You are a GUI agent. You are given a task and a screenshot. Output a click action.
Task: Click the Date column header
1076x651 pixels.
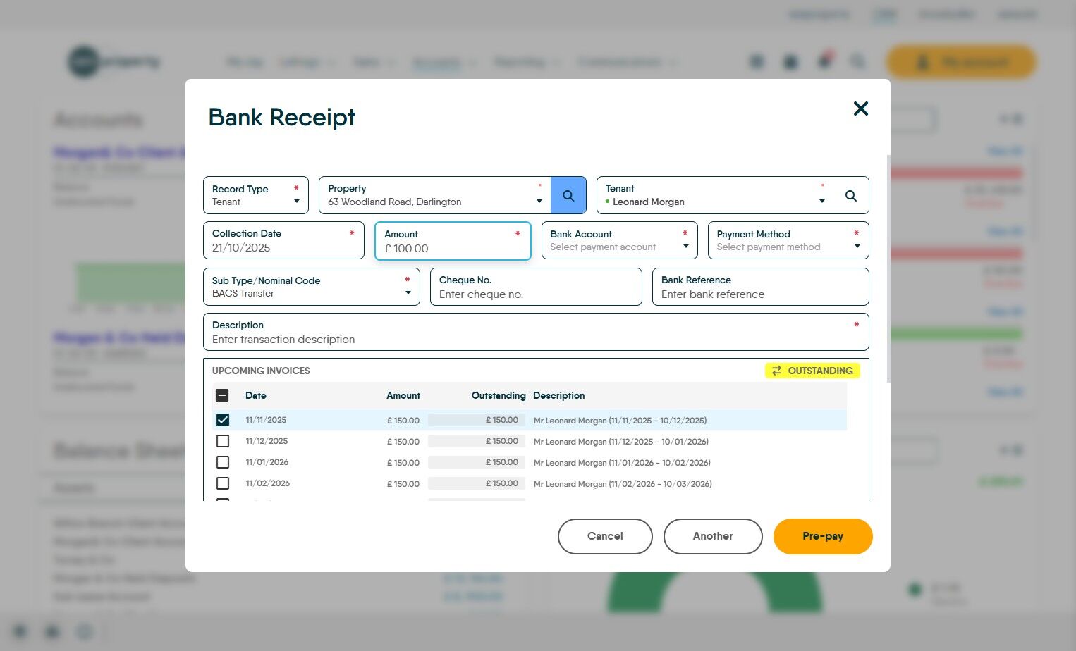[x=256, y=396]
